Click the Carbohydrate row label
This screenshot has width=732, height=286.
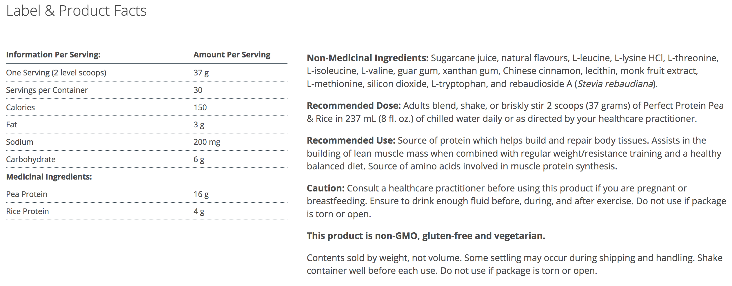click(31, 160)
